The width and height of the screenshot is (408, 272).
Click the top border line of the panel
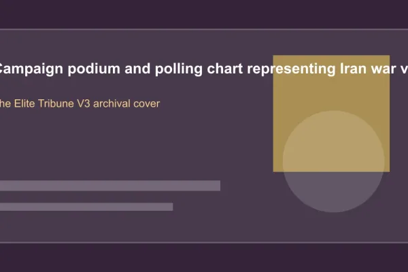[204, 29]
